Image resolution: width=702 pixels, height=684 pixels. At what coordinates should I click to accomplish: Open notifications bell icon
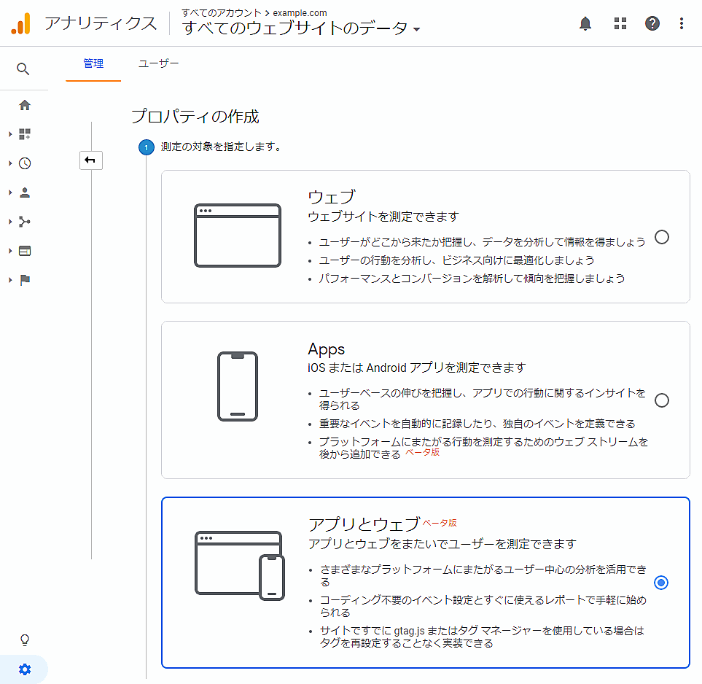pos(585,23)
